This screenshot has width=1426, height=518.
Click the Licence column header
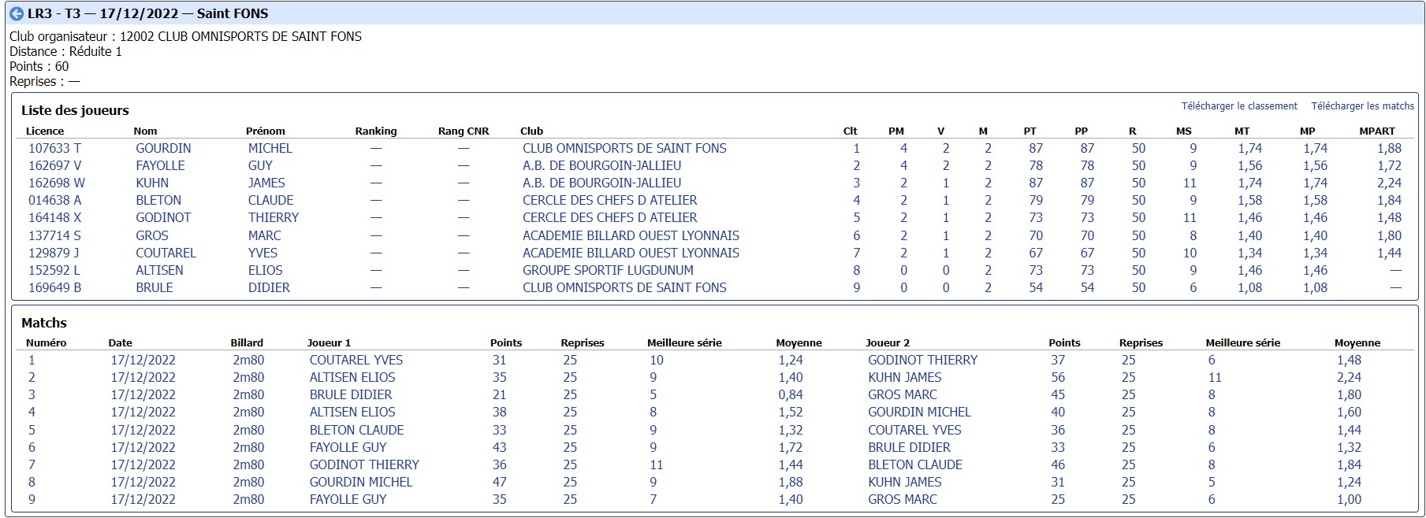(45, 131)
